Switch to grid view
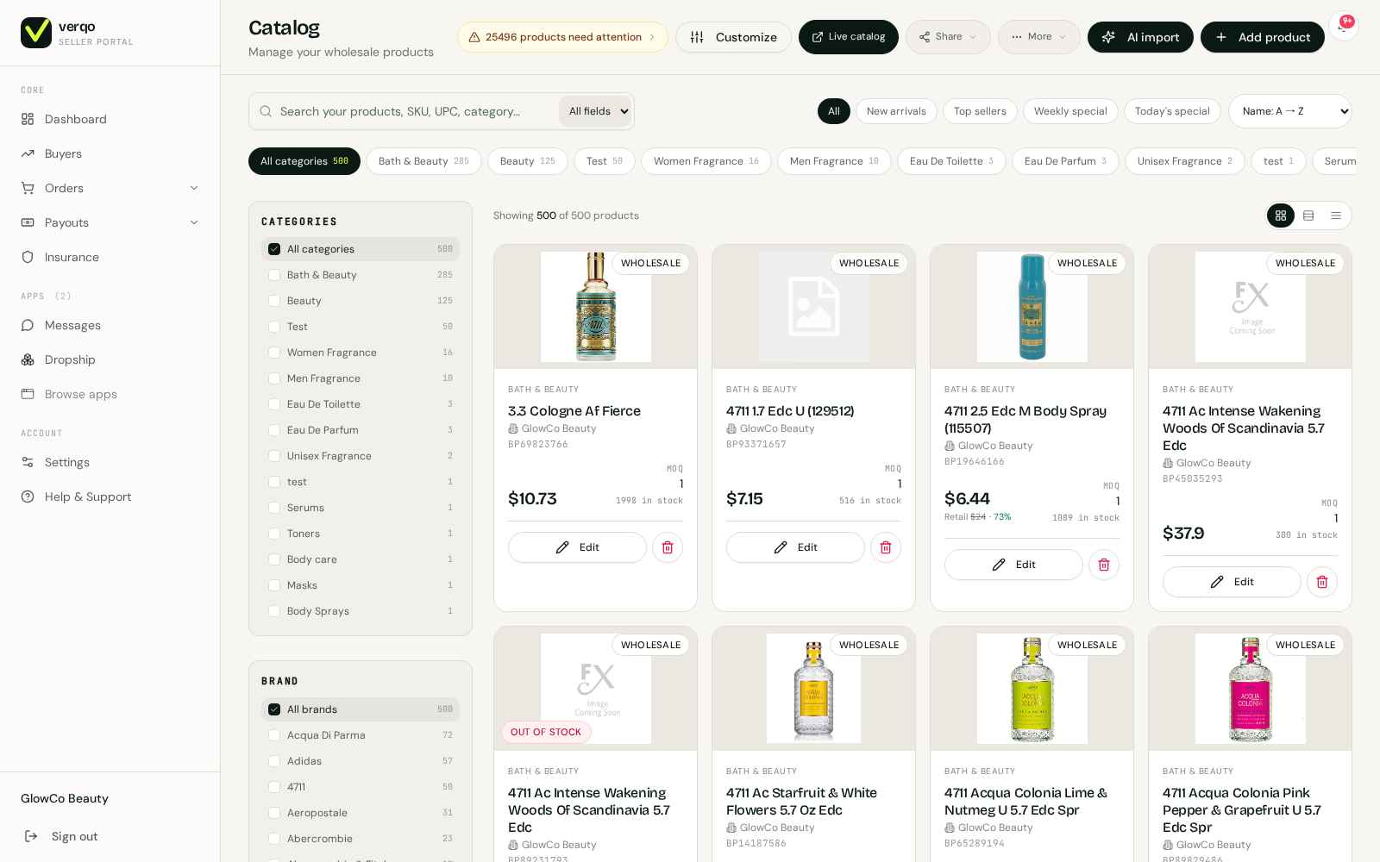 pos(1281,215)
